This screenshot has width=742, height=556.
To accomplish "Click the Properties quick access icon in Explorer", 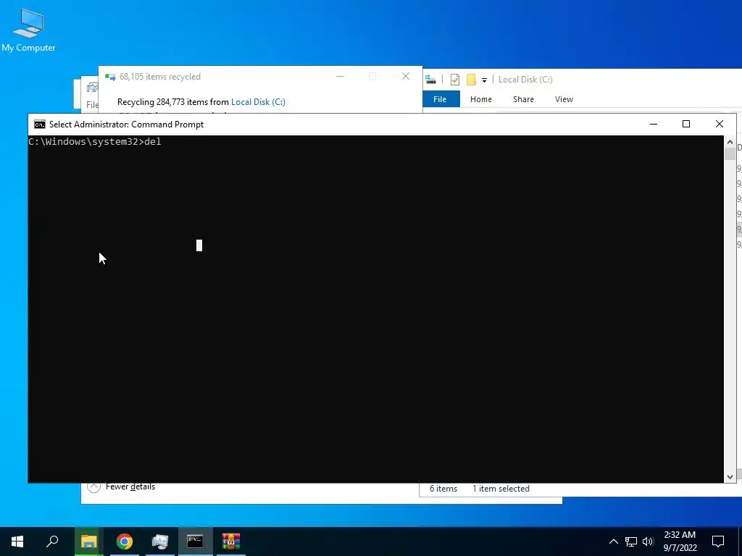I will [x=455, y=80].
